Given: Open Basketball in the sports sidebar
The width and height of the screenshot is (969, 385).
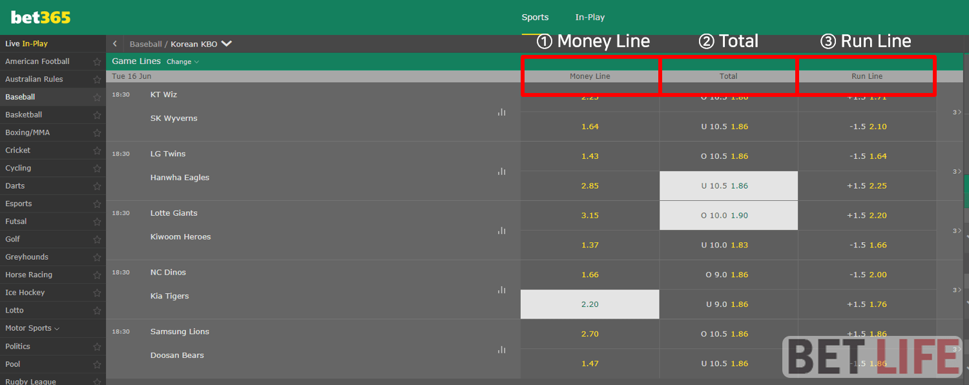Looking at the screenshot, I should pyautogui.click(x=24, y=115).
